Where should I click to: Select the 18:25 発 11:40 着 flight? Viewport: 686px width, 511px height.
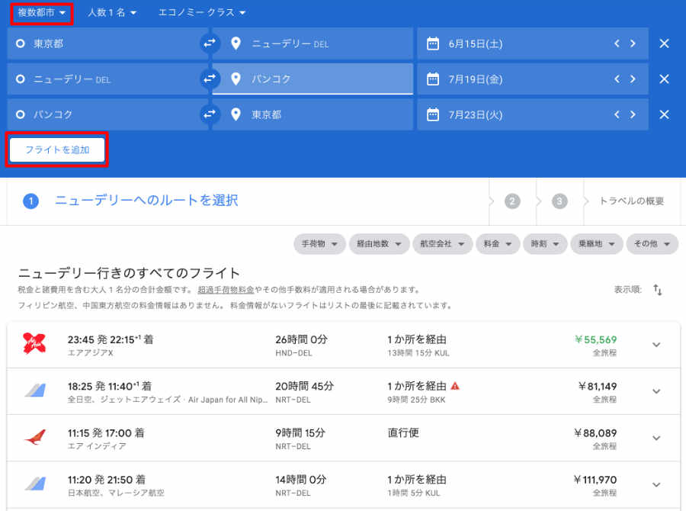(343, 391)
